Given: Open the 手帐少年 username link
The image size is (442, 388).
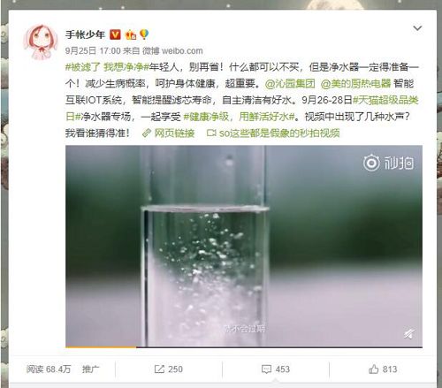Looking at the screenshot, I should (85, 34).
